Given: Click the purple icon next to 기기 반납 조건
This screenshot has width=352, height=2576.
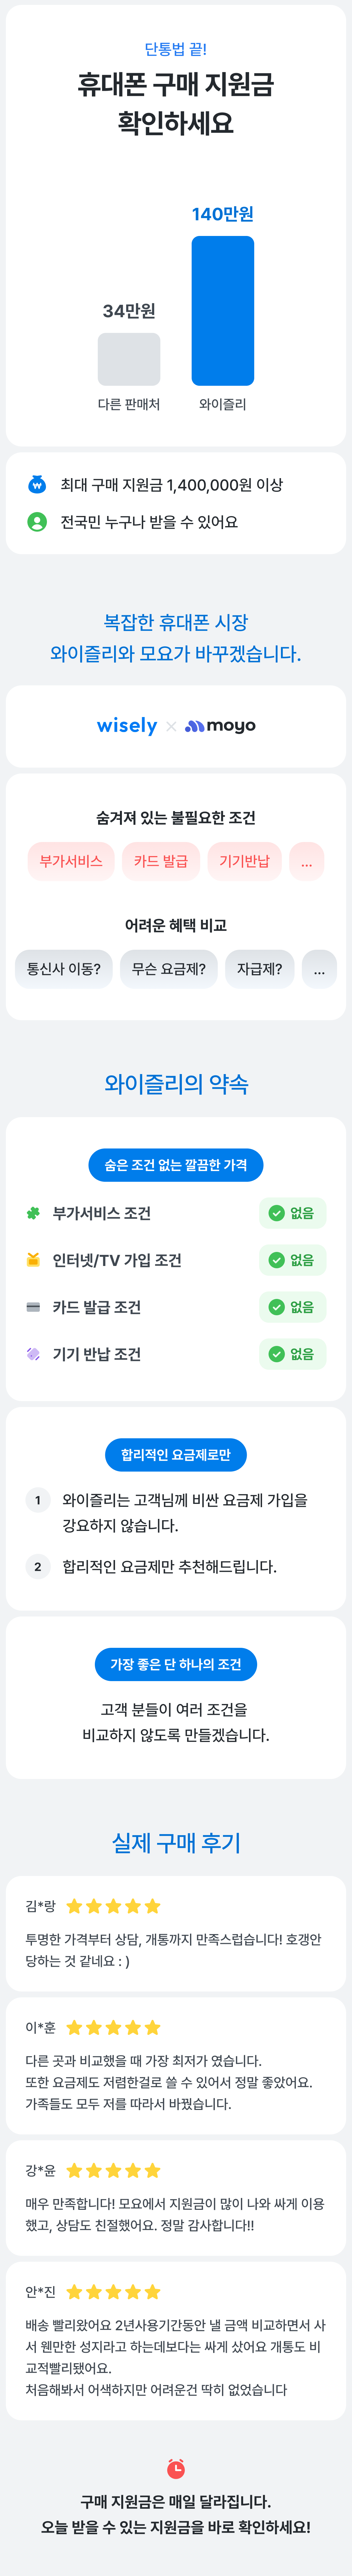Looking at the screenshot, I should [33, 1354].
